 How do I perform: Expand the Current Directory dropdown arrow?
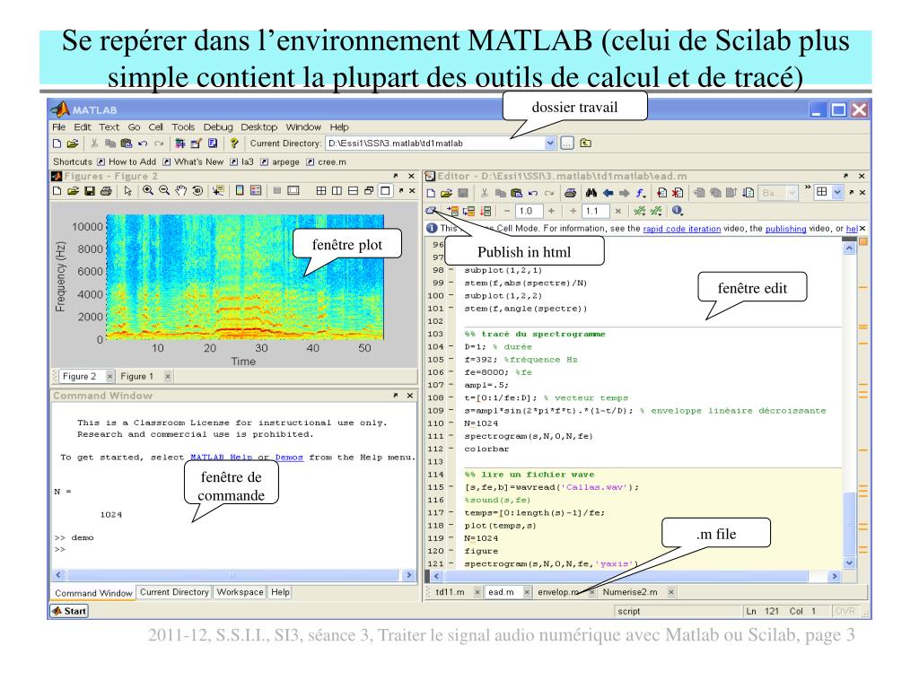(550, 143)
